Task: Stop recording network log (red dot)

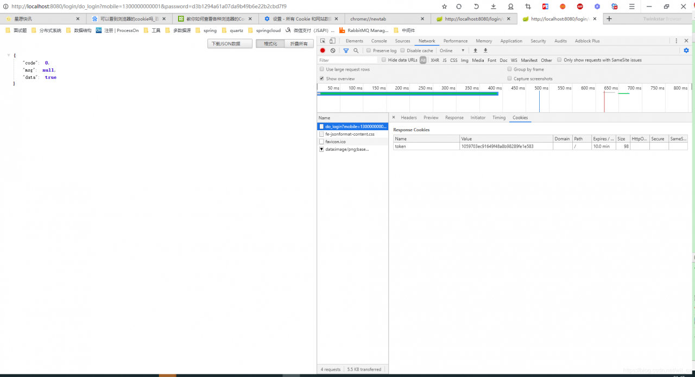Action: pyautogui.click(x=323, y=50)
